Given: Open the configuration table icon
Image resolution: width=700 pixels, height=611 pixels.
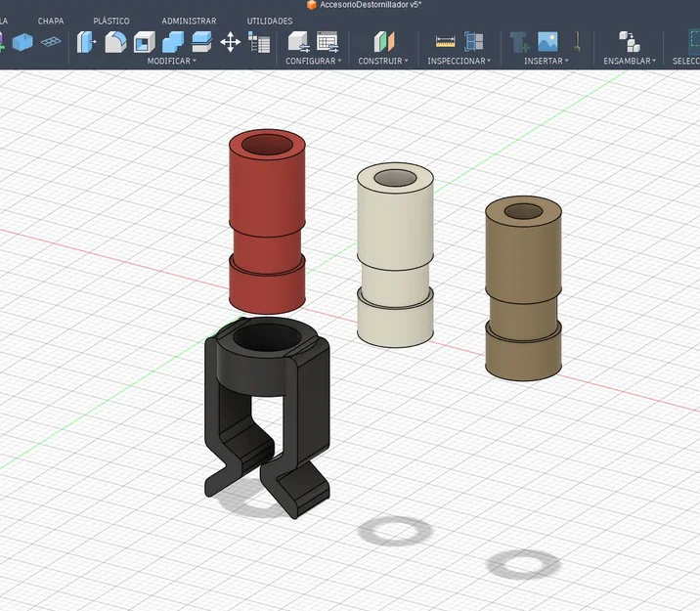Looking at the screenshot, I should click(328, 42).
